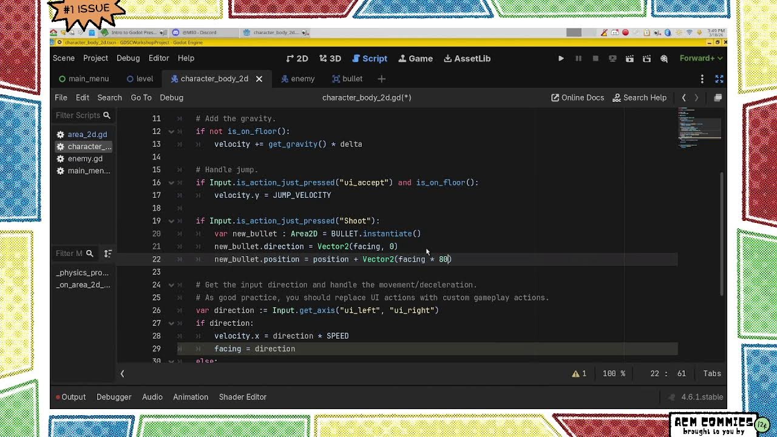Stop the running project
Image resolution: width=777 pixels, height=437 pixels.
[x=595, y=58]
